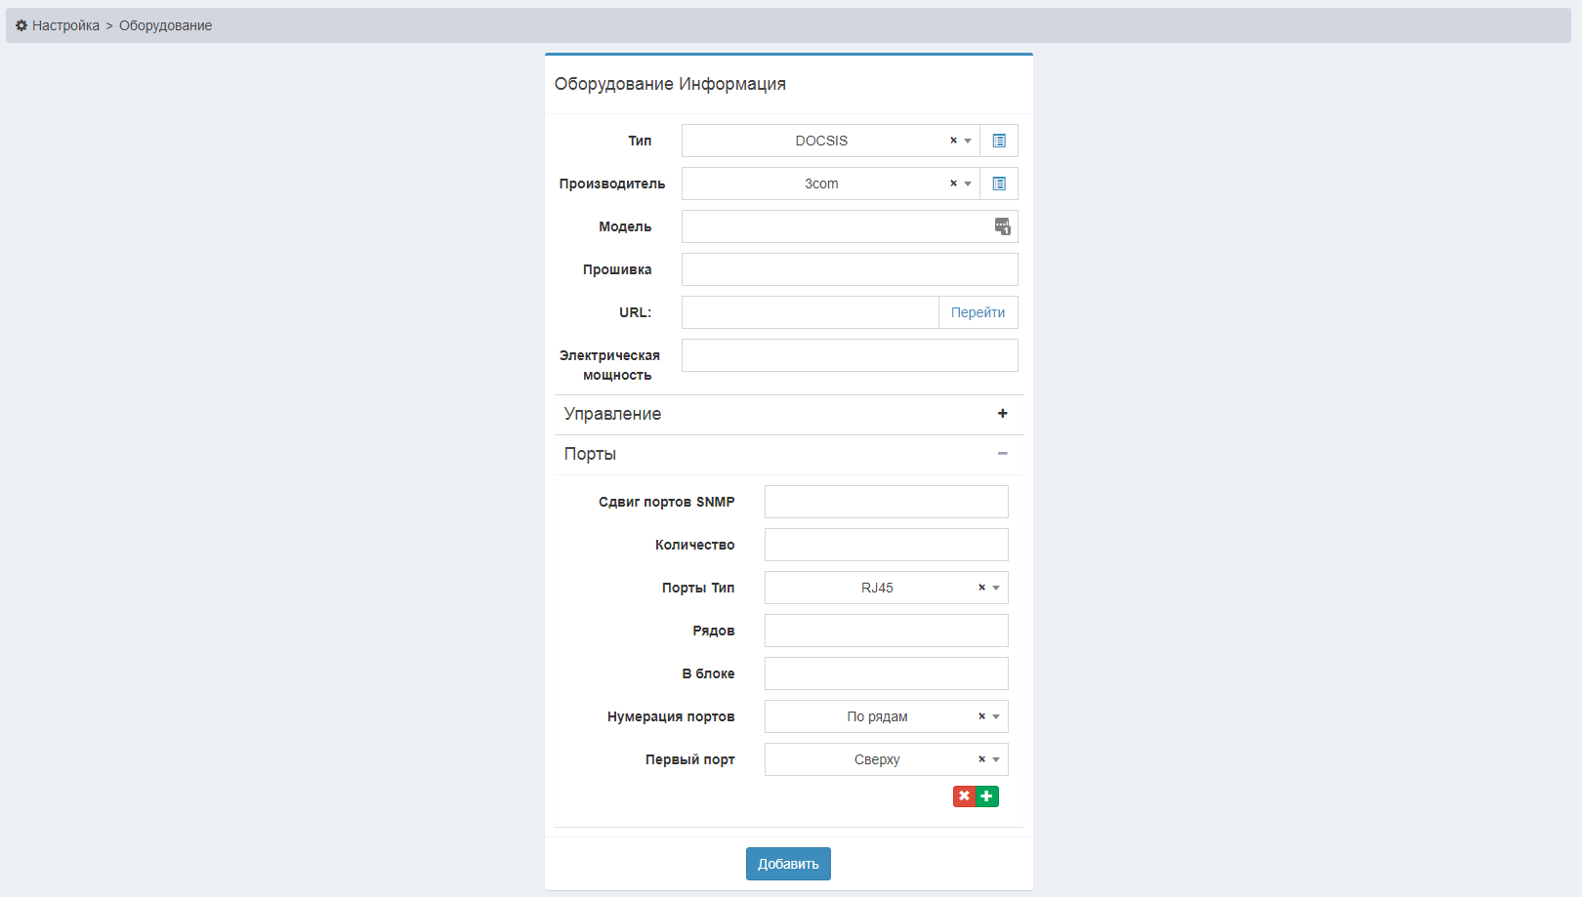This screenshot has width=1582, height=897.
Task: Expand the Управление section
Action: click(x=1002, y=414)
